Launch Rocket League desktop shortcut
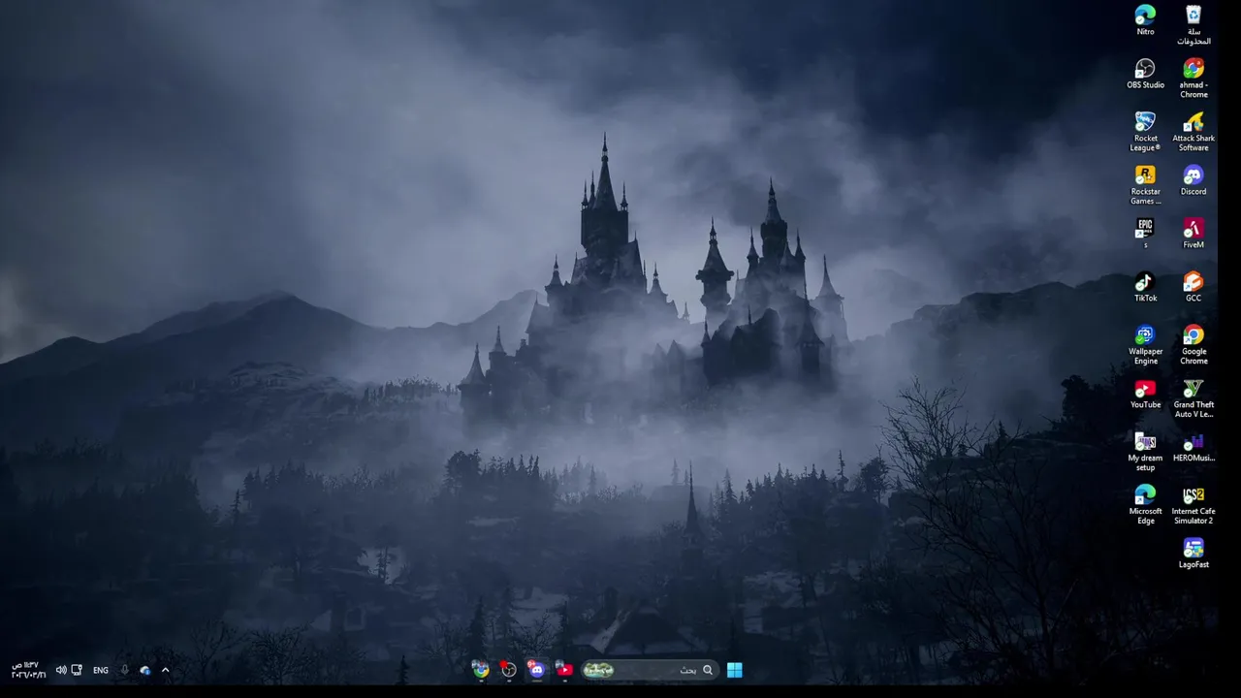 pyautogui.click(x=1145, y=131)
